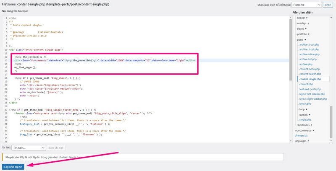This screenshot has height=171, width=336.
Task: Click line 10 entry-content div tag
Action: coord(36,49)
